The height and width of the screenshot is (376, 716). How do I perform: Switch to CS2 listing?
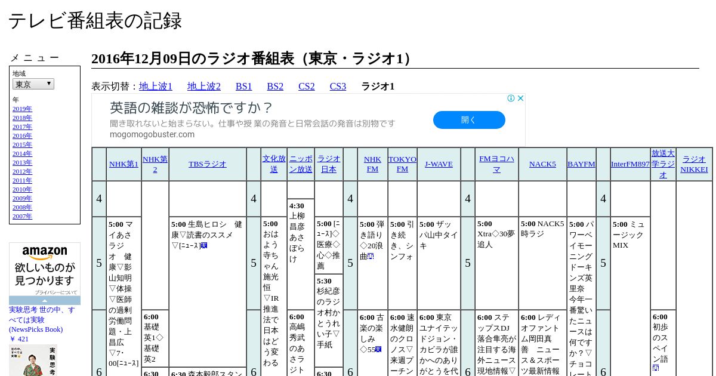pos(307,86)
